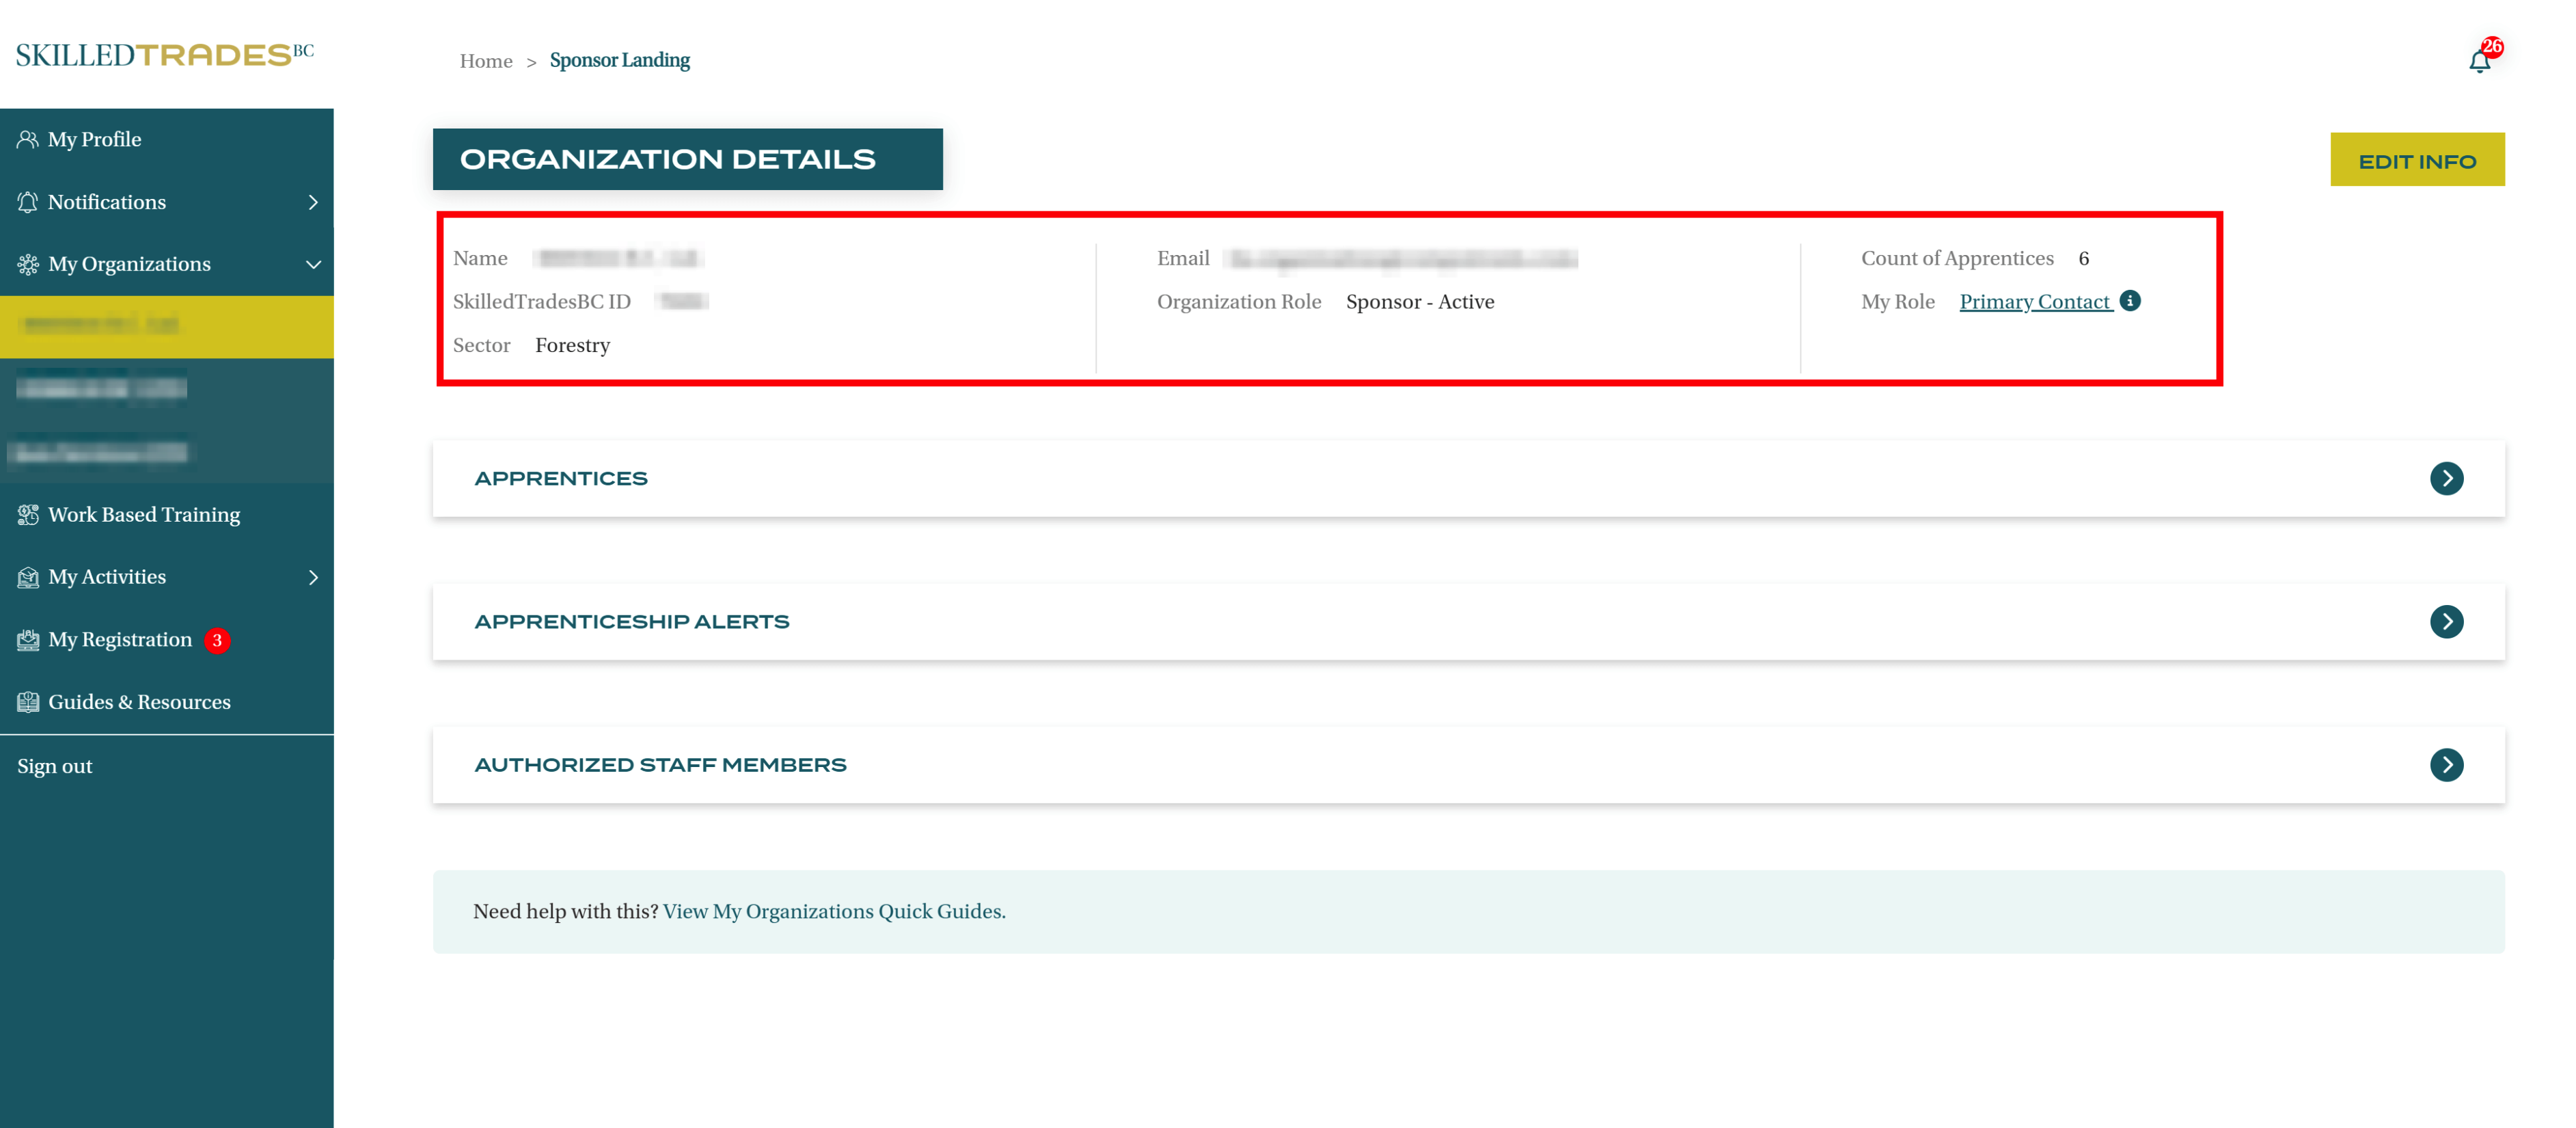2576x1128 pixels.
Task: Click the Work Based Training icon
Action: pos(27,515)
